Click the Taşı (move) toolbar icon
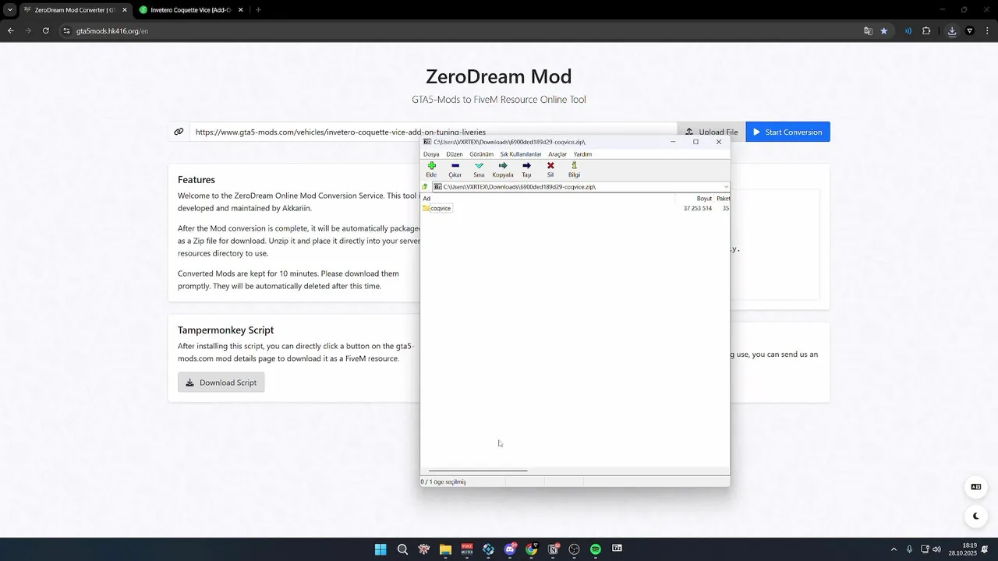This screenshot has height=561, width=998. (526, 169)
